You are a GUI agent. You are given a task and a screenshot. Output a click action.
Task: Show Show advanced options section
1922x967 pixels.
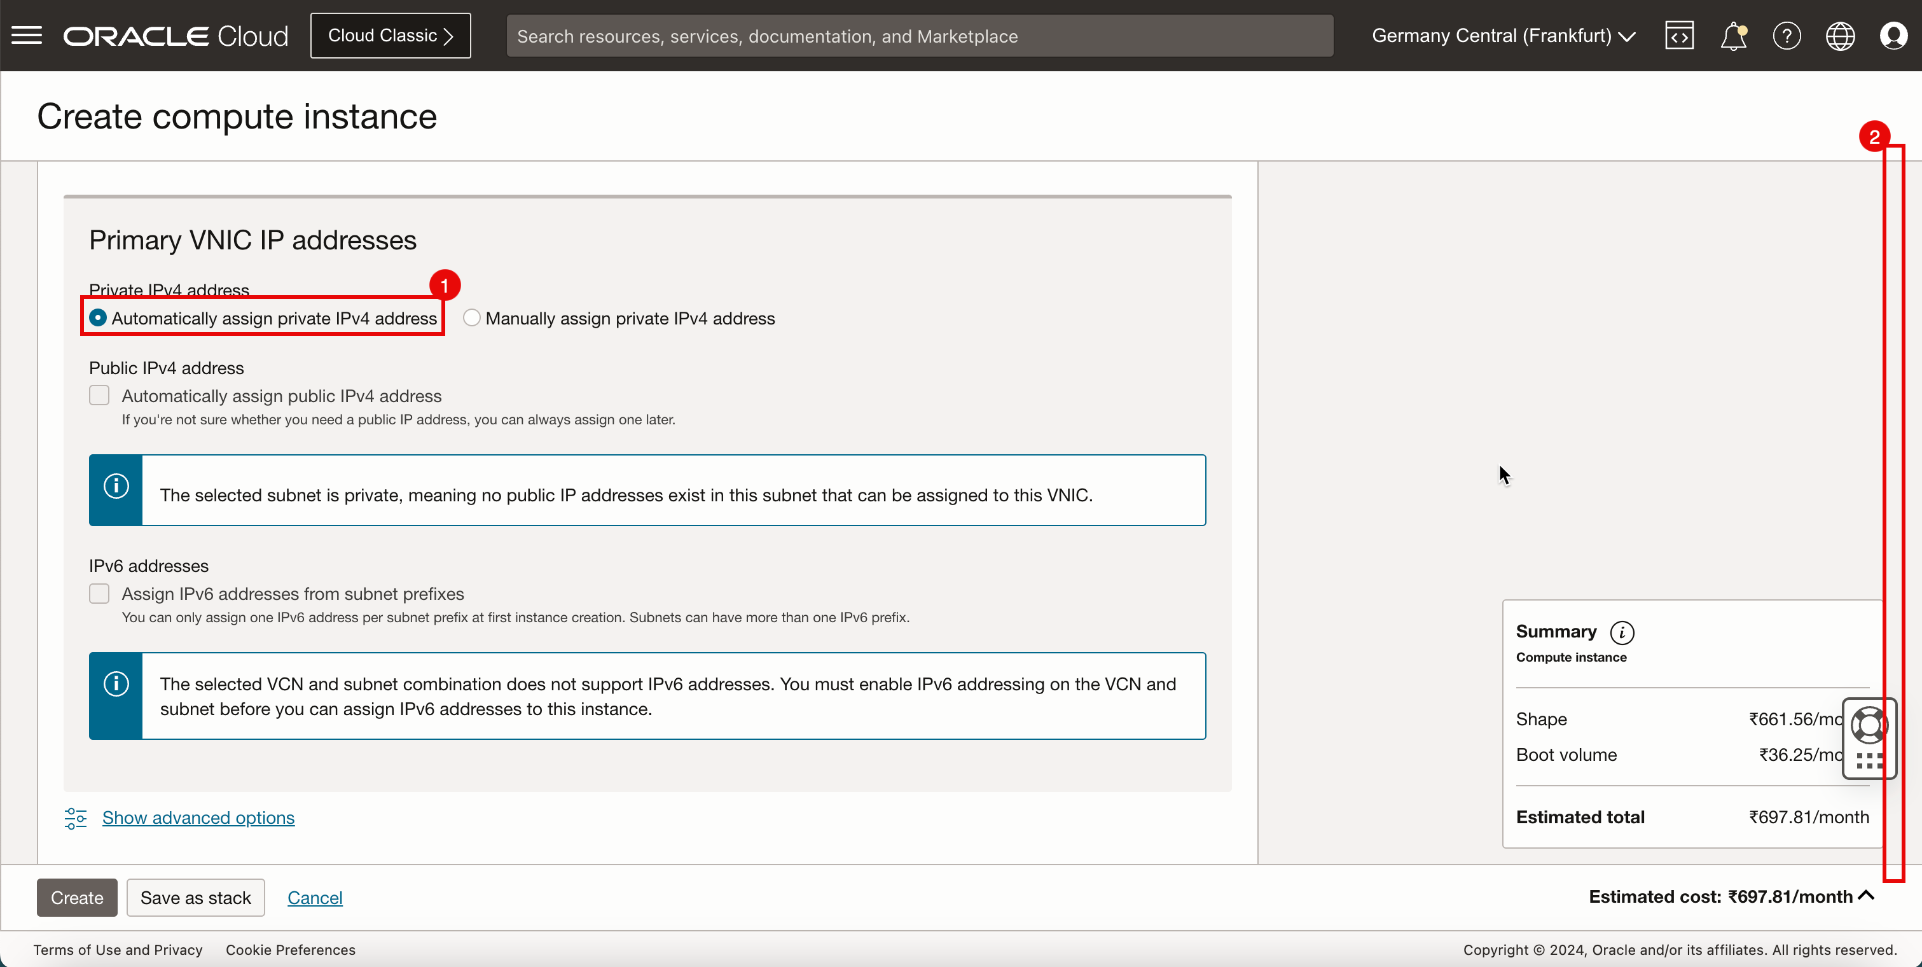click(197, 817)
